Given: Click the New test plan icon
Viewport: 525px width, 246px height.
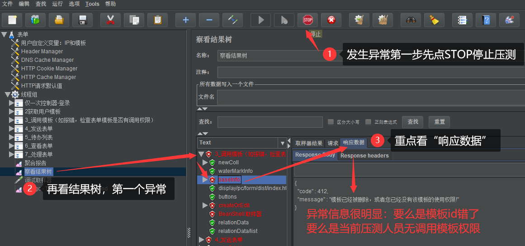Looking at the screenshot, I should pyautogui.click(x=12, y=20).
